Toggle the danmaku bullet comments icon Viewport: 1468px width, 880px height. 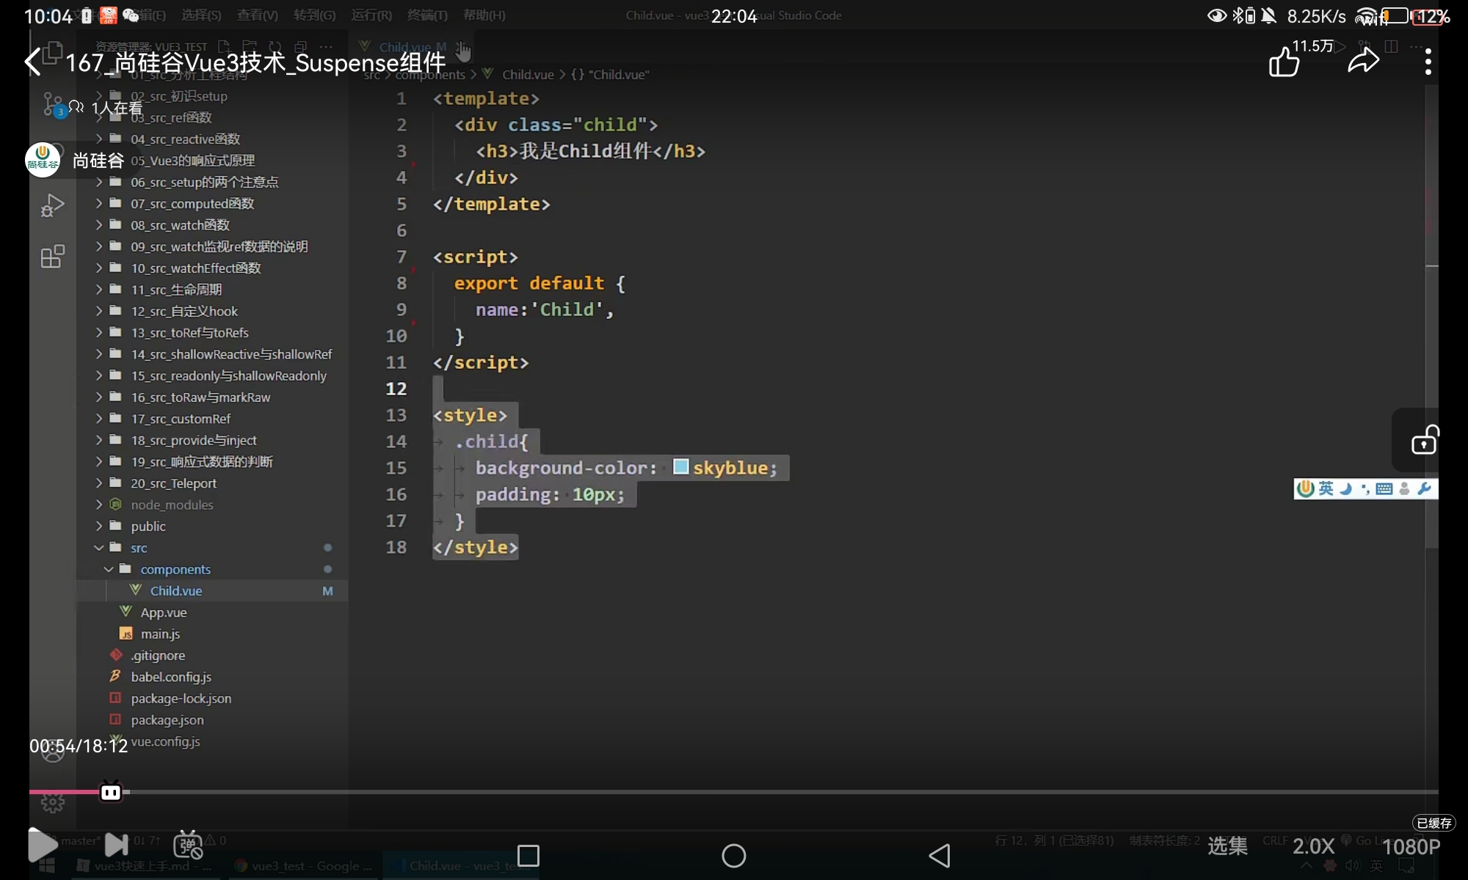pos(188,845)
